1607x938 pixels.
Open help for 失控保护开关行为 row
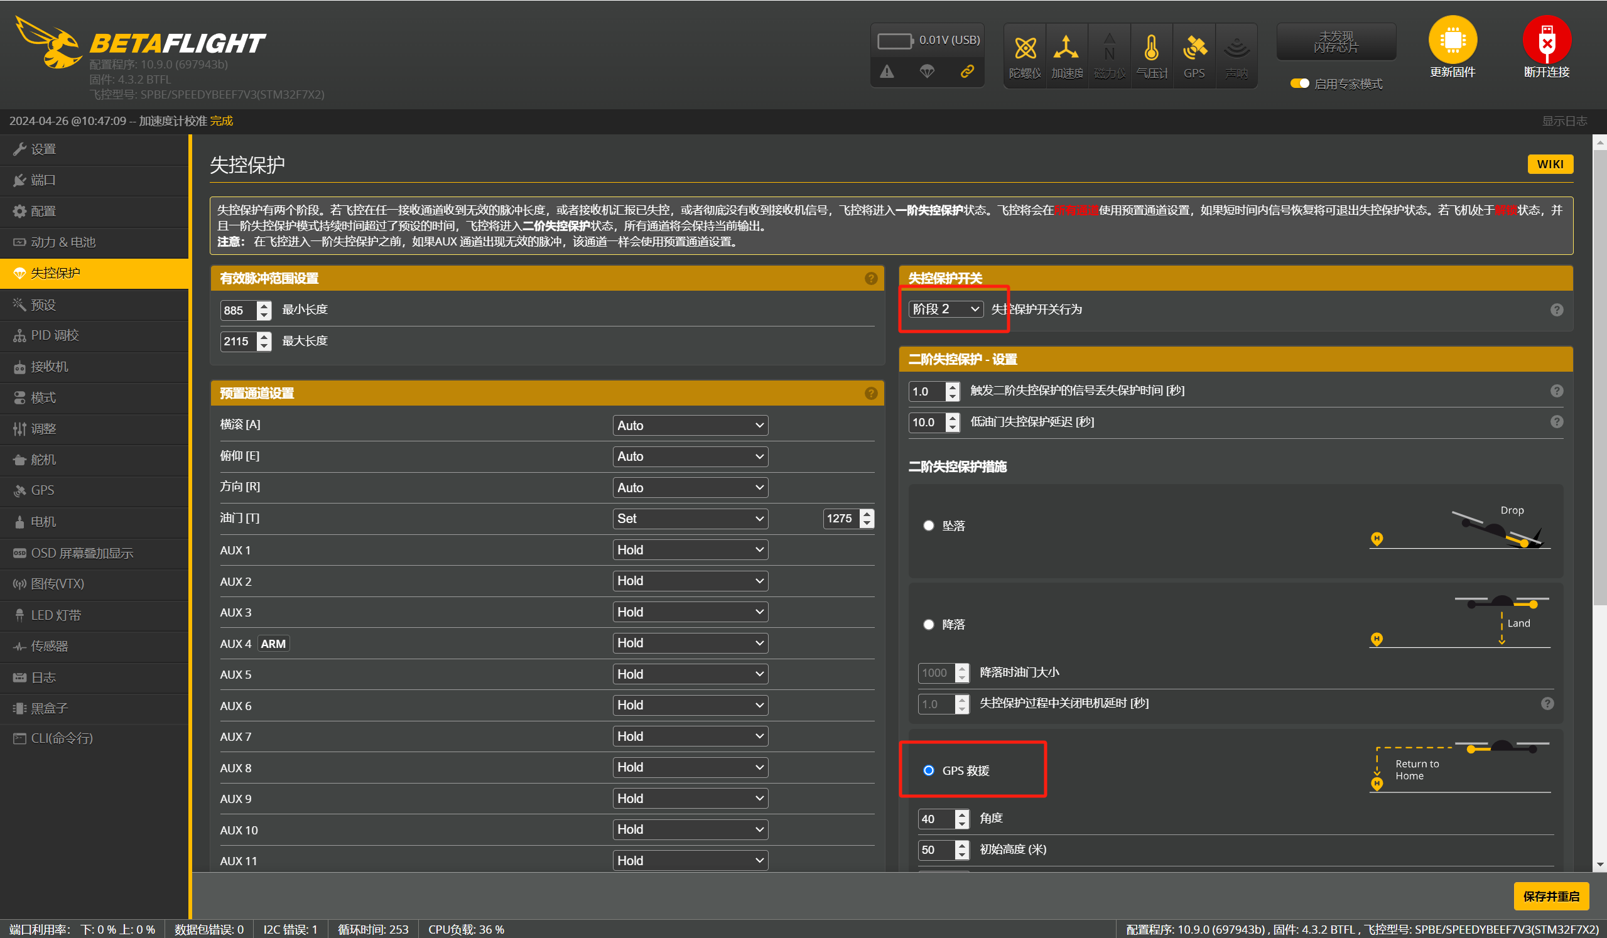(x=1556, y=310)
